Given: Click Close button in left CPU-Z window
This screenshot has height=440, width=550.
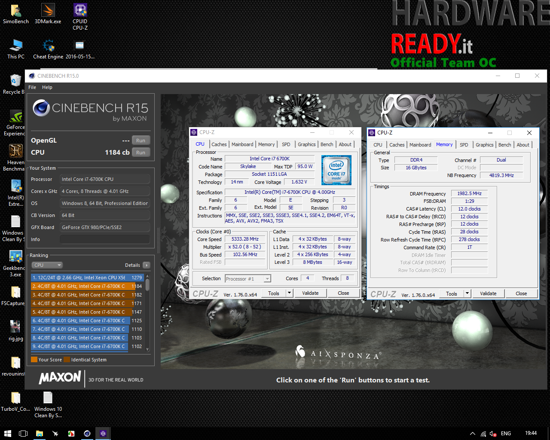Looking at the screenshot, I should (x=343, y=293).
